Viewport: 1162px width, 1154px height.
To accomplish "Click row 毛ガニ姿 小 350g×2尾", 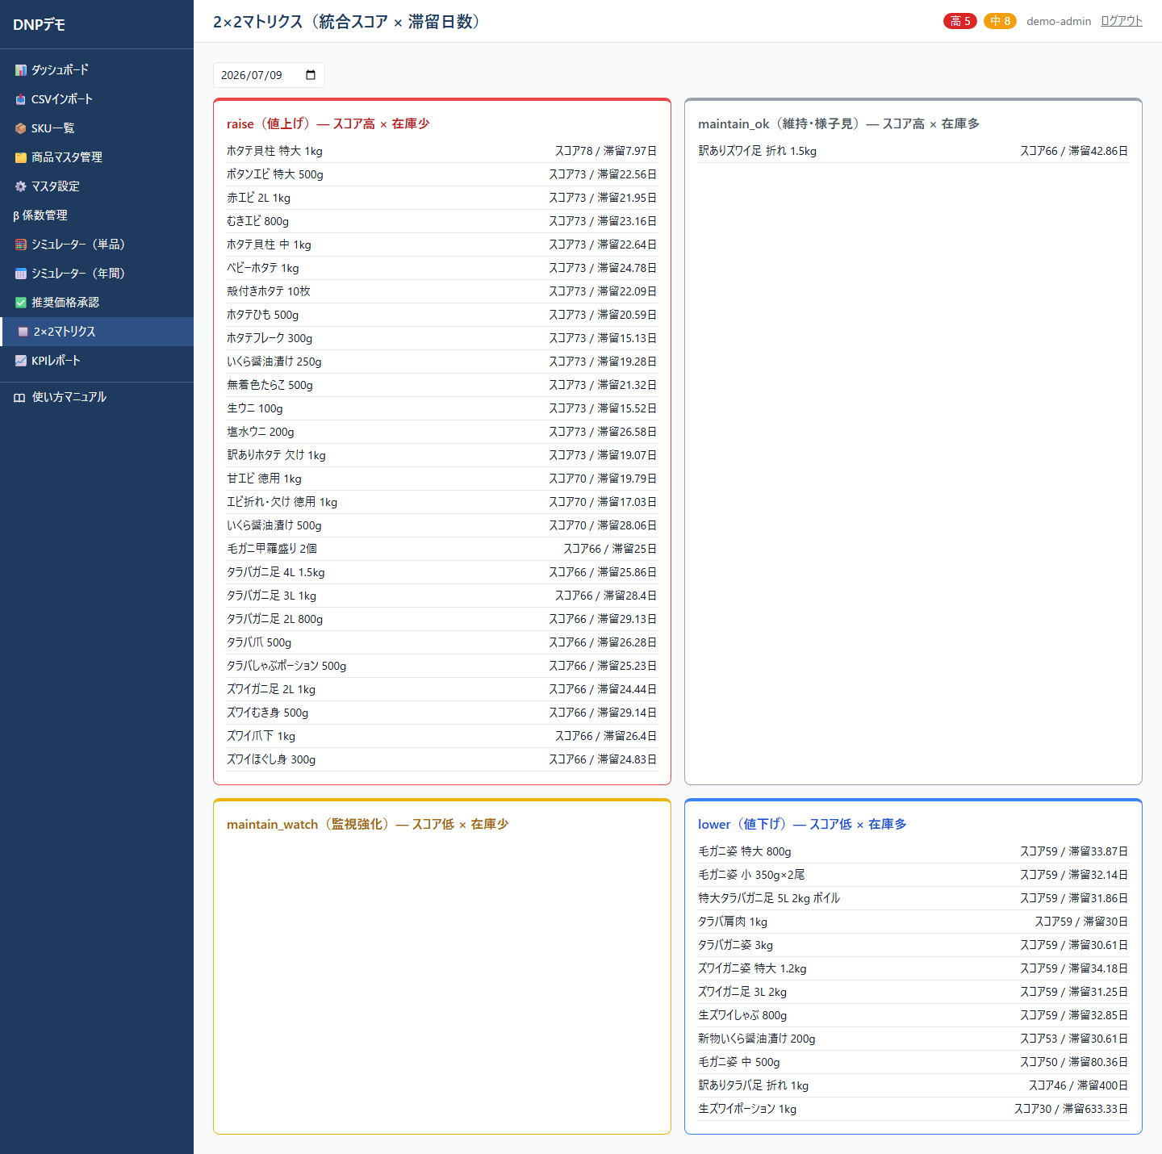I will [x=913, y=875].
